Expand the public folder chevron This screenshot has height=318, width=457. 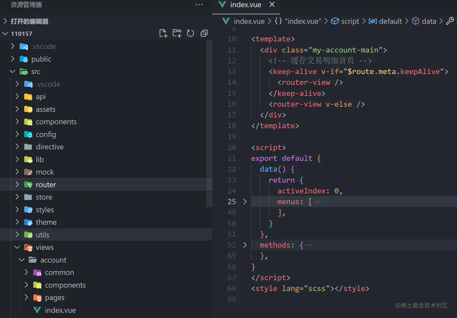tap(12, 59)
